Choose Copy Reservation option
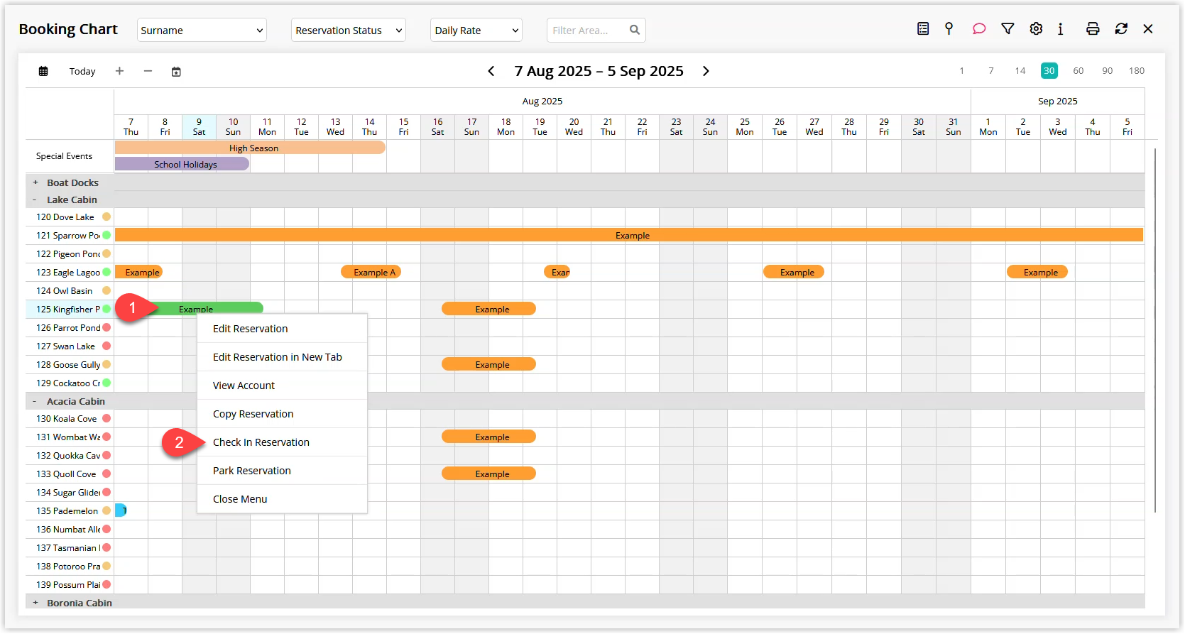1185x634 pixels. (x=282, y=414)
